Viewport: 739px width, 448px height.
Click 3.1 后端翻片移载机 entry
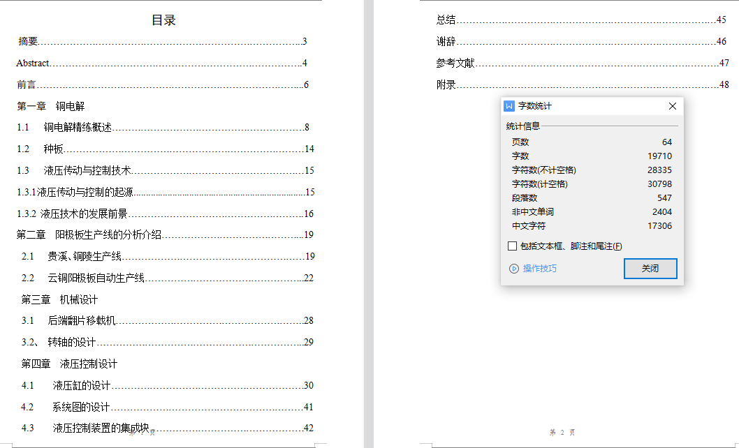coord(81,320)
